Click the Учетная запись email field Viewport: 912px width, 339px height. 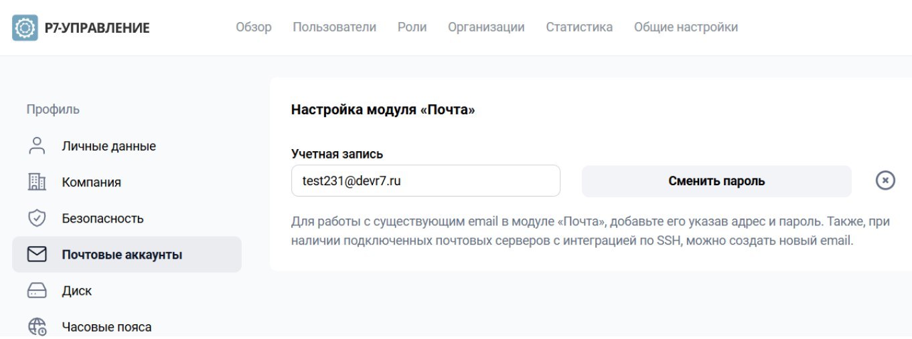[425, 181]
